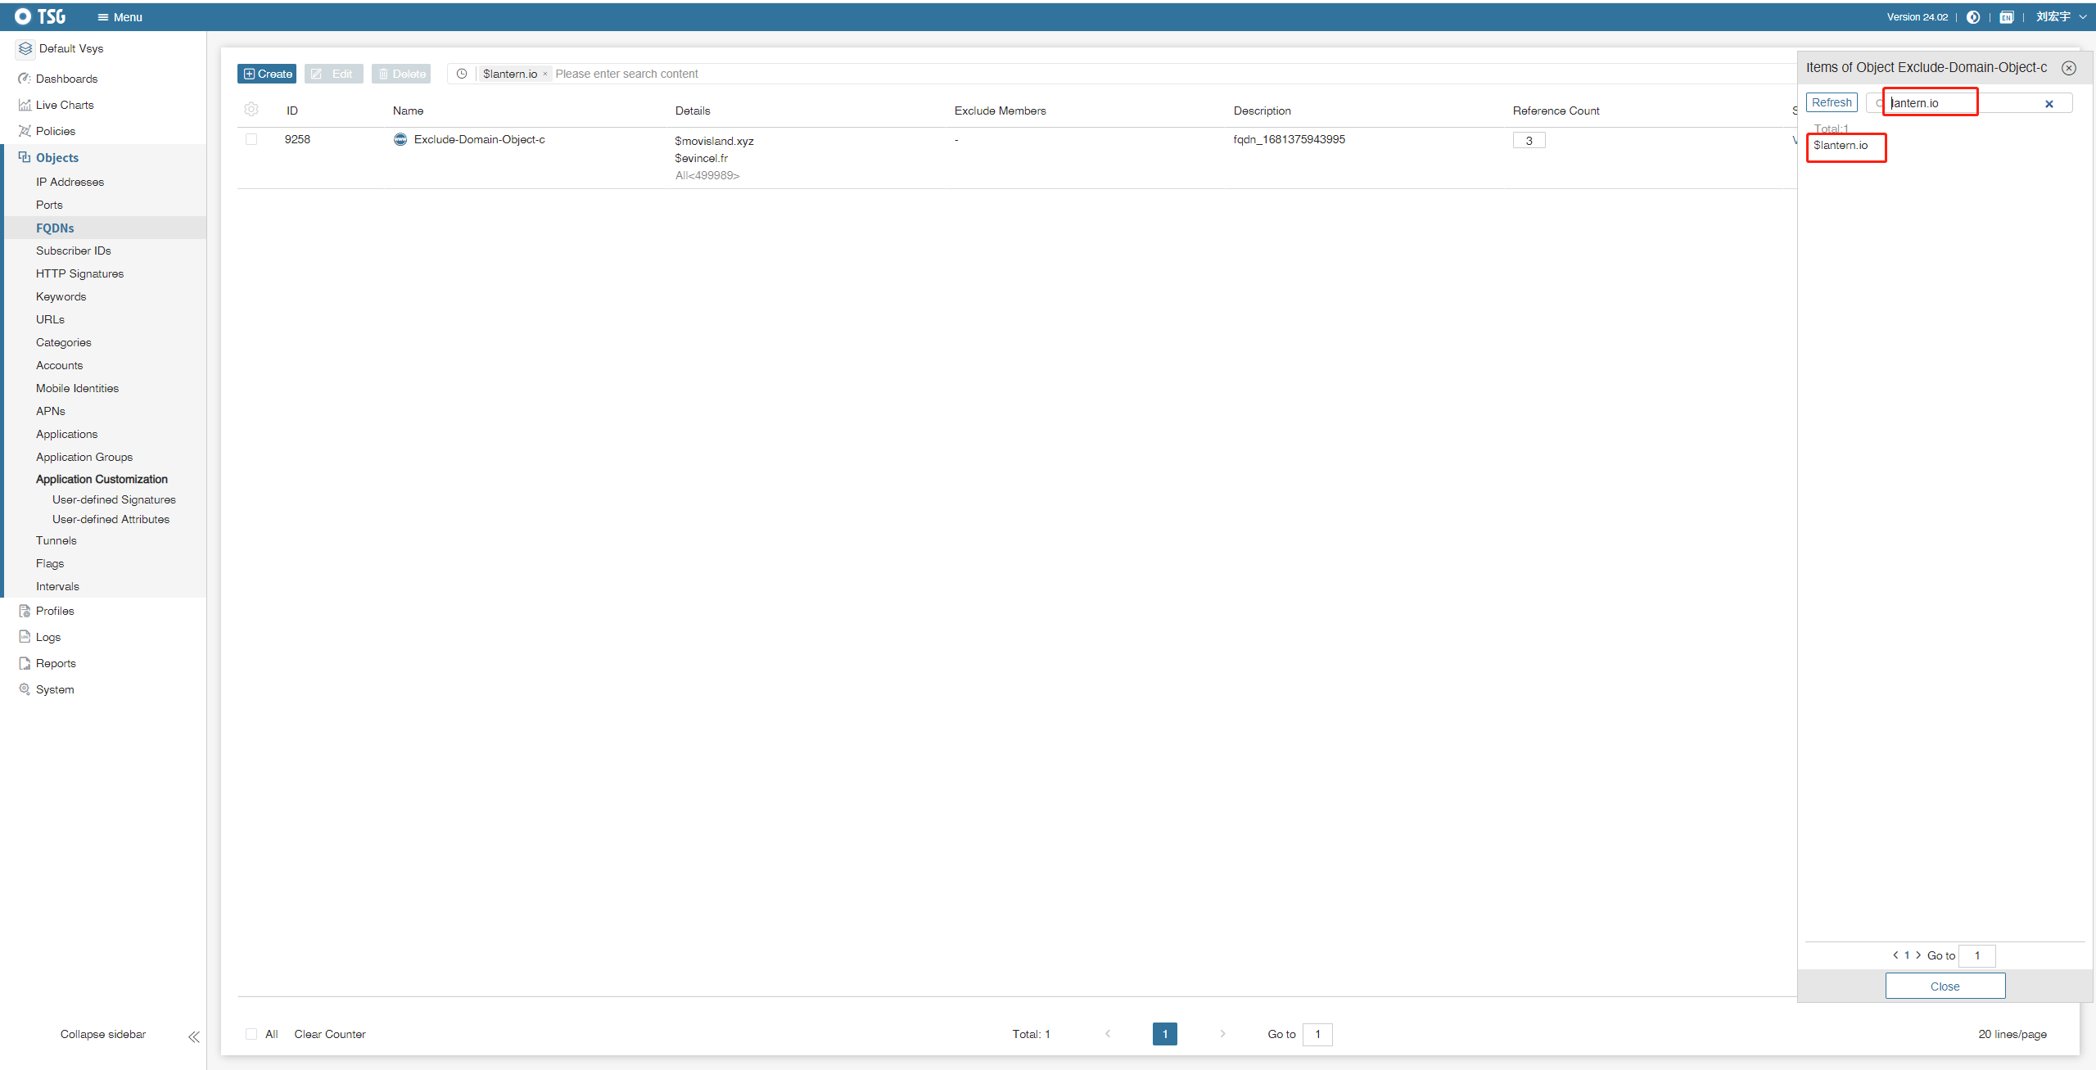Tick the All checkbox in the footer
Screen dimensions: 2096x1070
[251, 1034]
